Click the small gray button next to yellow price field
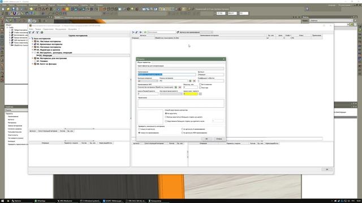This screenshot has width=362, height=203. click(200, 94)
